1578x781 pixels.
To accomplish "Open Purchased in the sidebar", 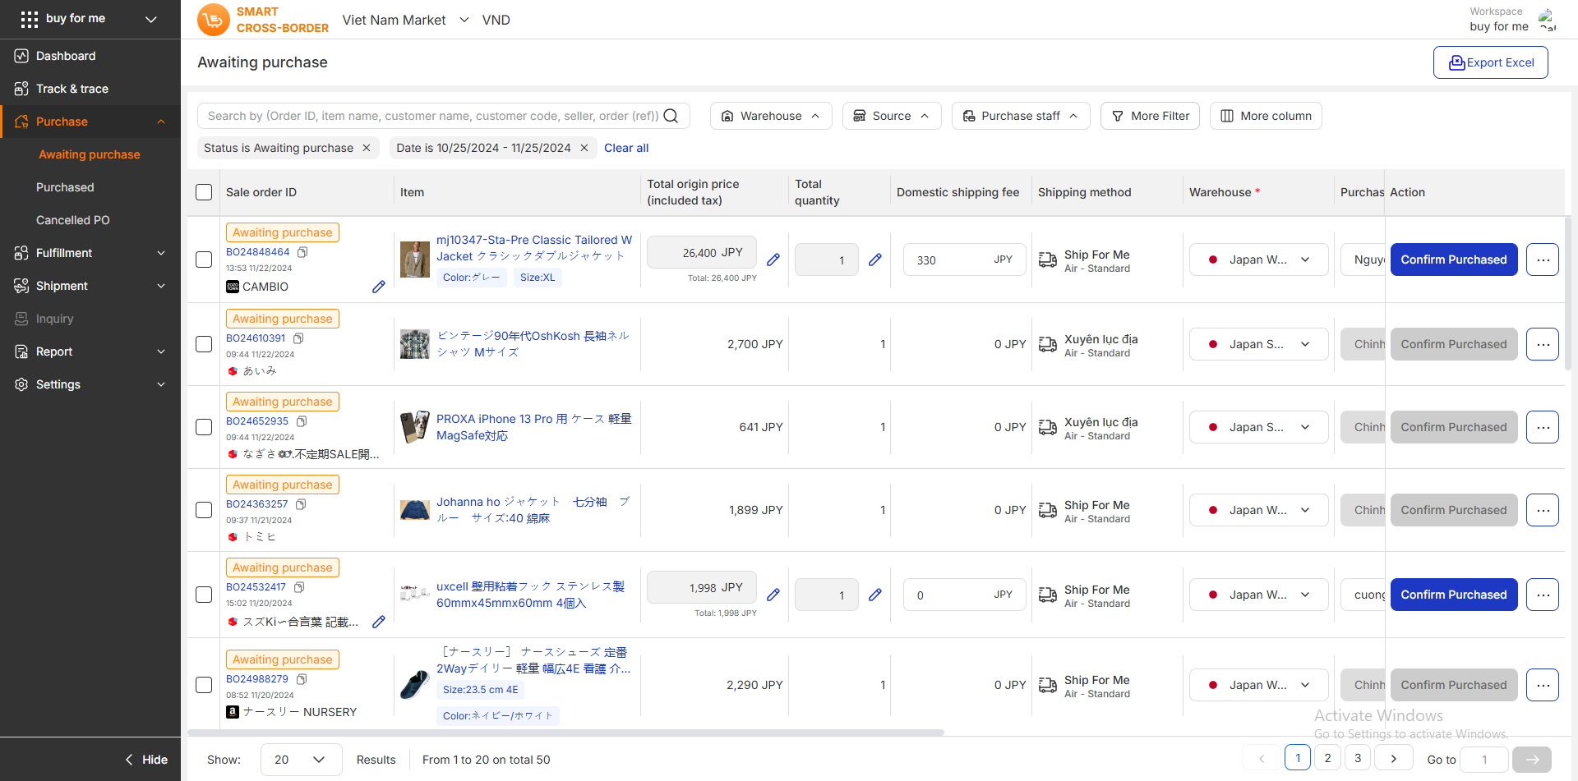I will [65, 187].
